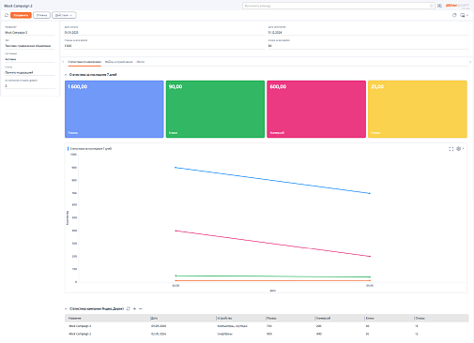Click the pink 600,00 conversions tile

[316, 109]
